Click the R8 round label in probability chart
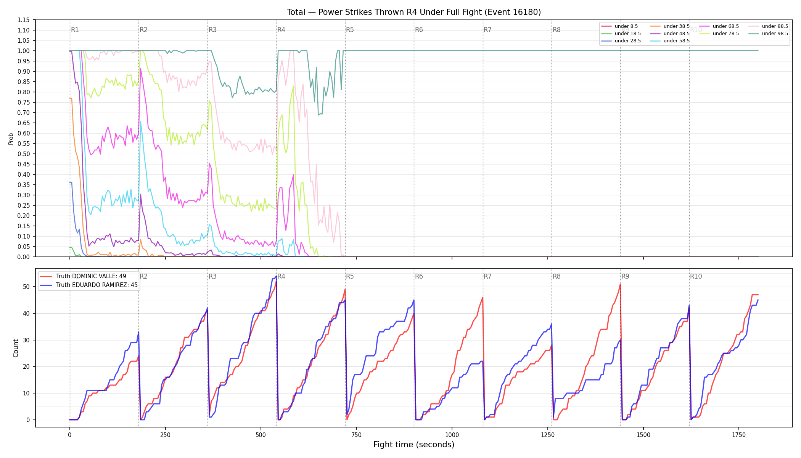Image resolution: width=801 pixels, height=458 pixels. (x=557, y=30)
